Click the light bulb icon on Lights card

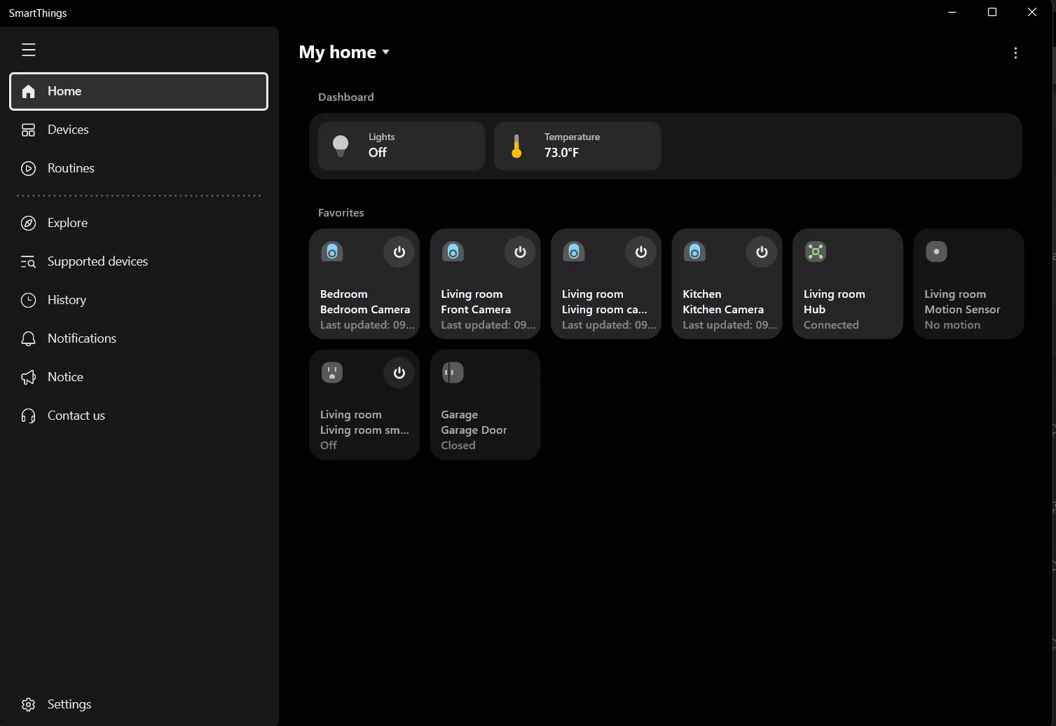coord(341,146)
